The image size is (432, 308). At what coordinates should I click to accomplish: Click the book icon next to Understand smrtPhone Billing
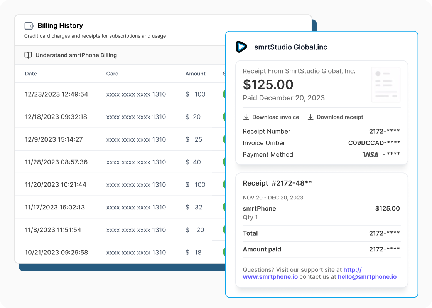click(28, 55)
